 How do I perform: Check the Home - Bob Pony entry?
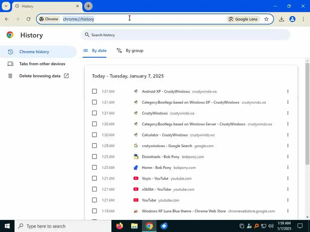click(x=94, y=167)
